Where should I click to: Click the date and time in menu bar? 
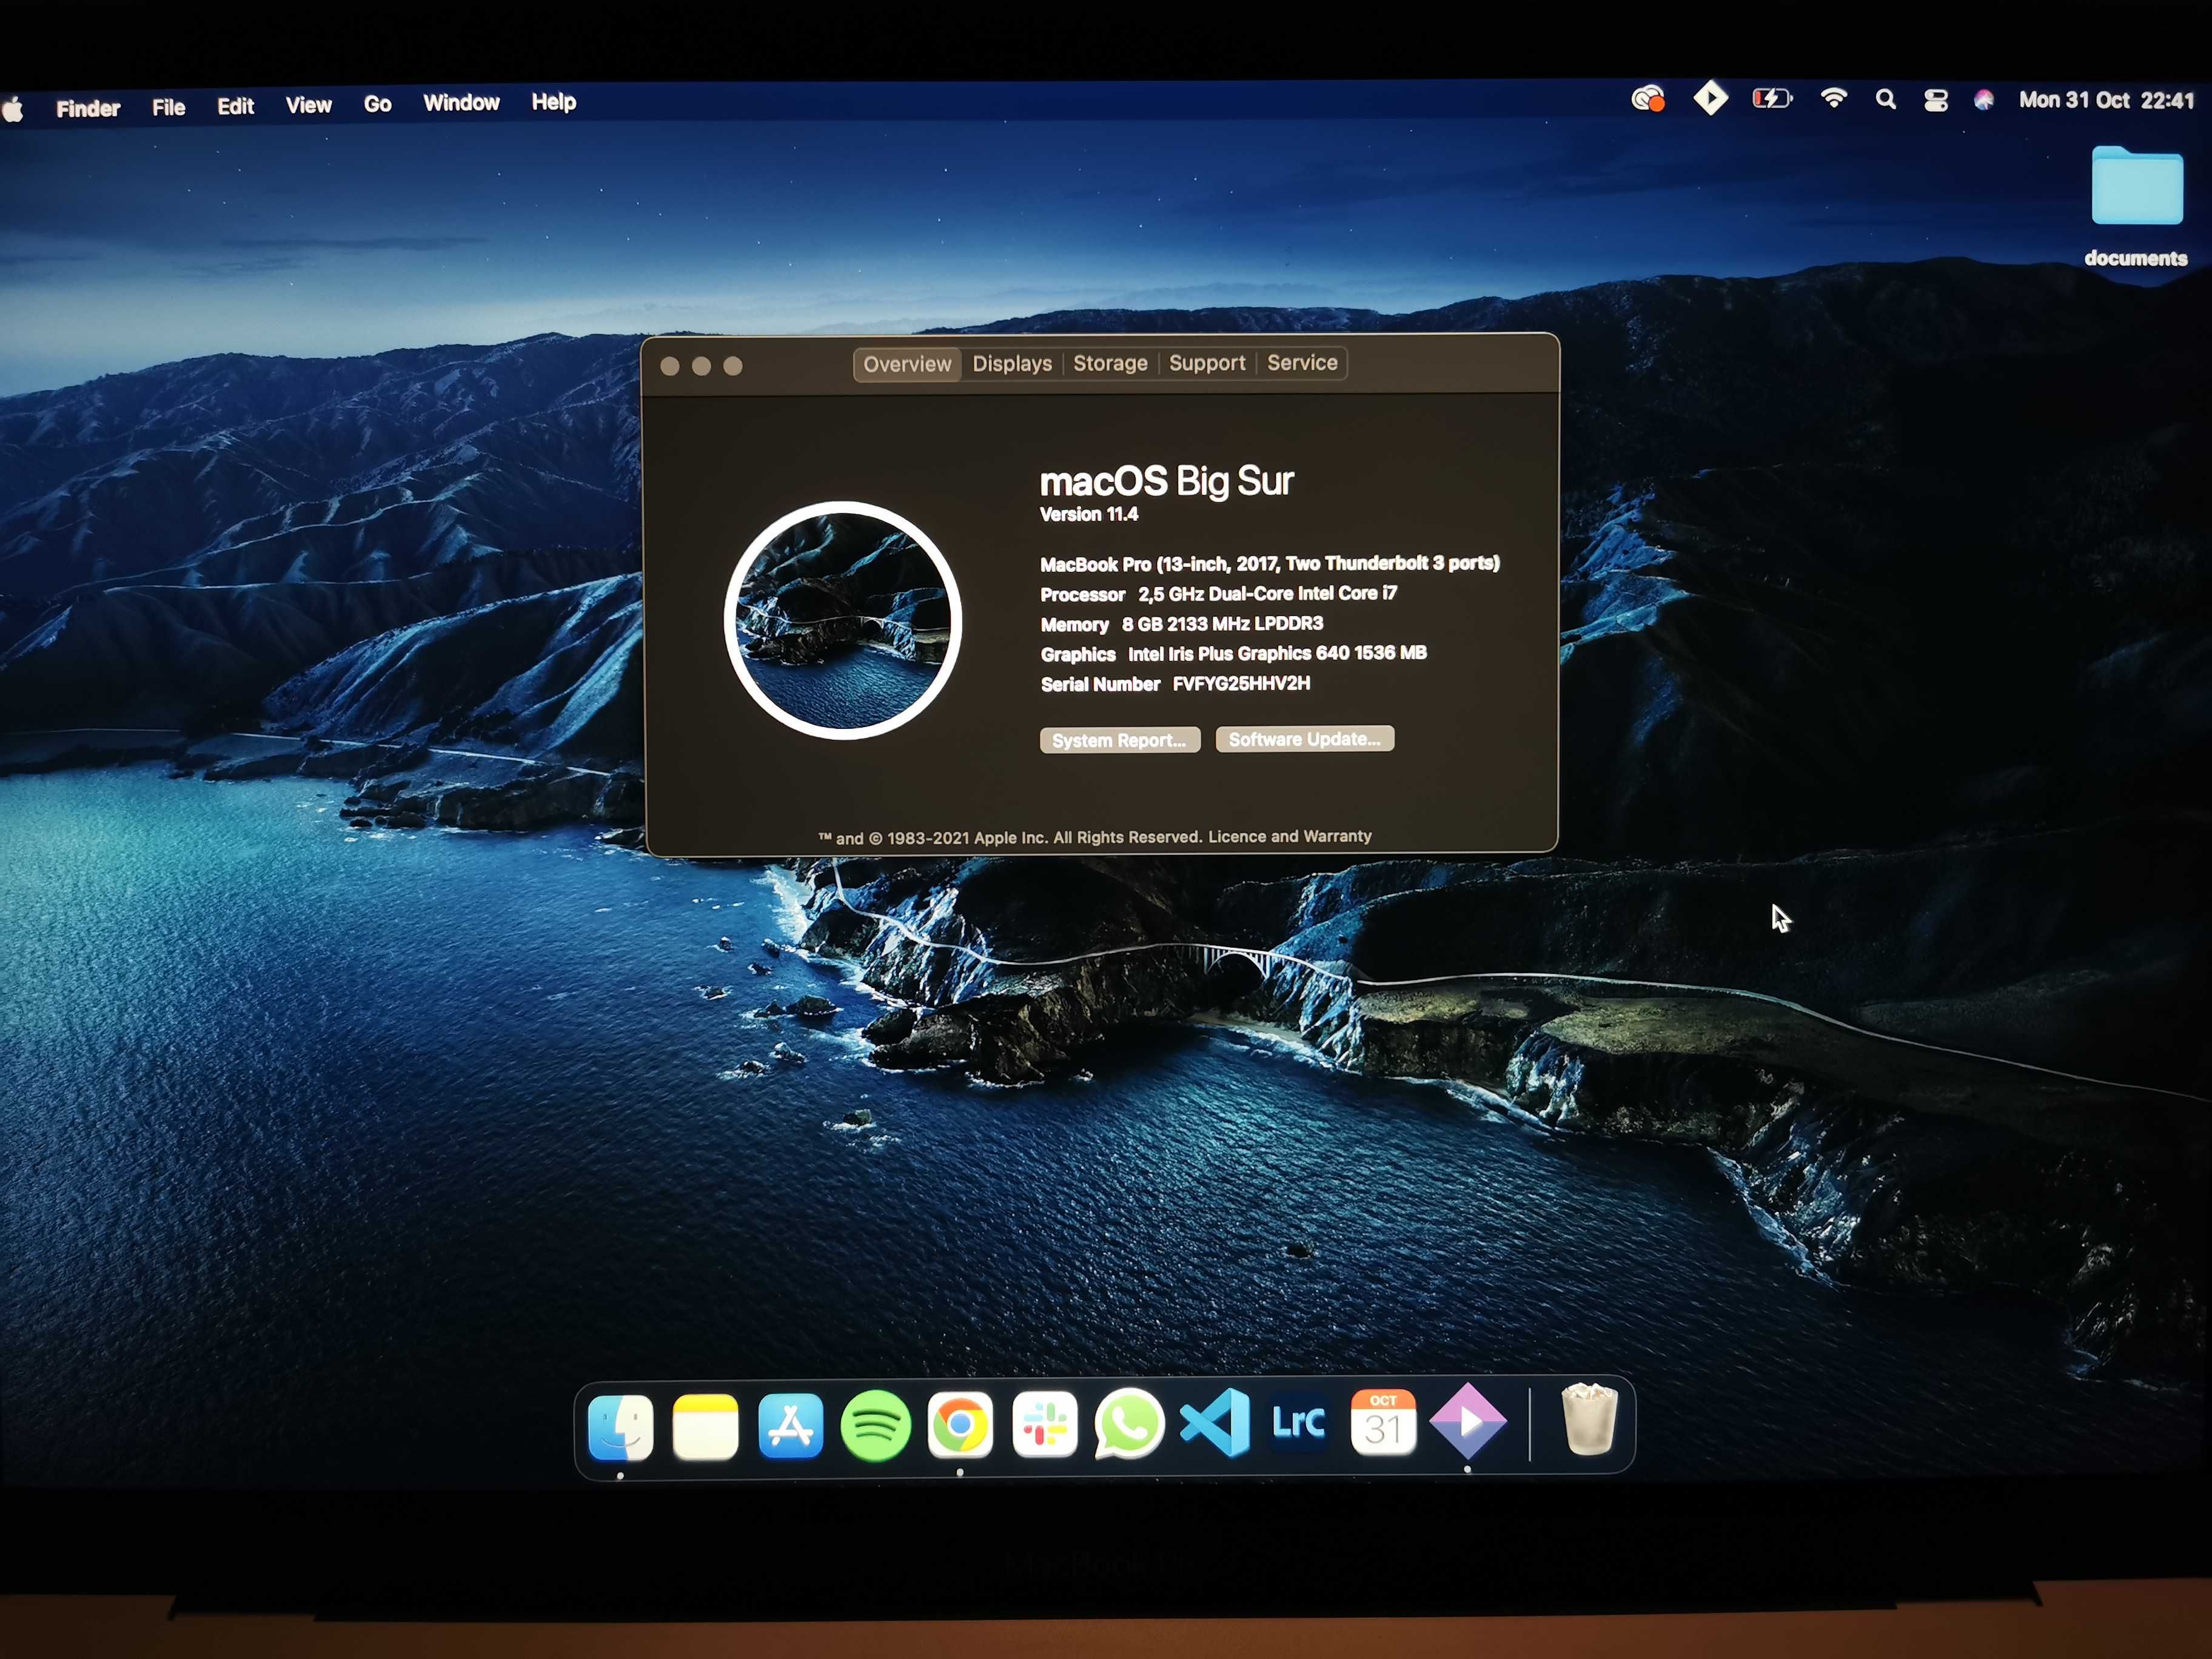click(x=2106, y=100)
